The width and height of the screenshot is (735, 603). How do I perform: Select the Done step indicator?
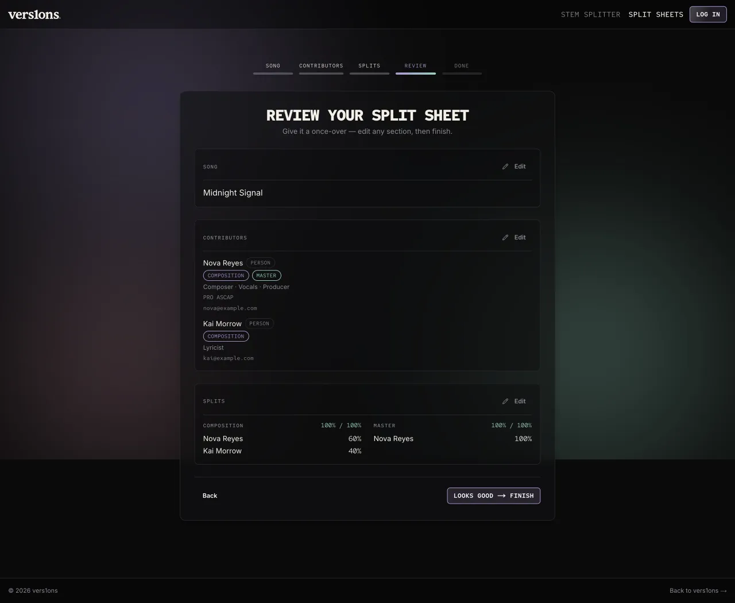(462, 67)
